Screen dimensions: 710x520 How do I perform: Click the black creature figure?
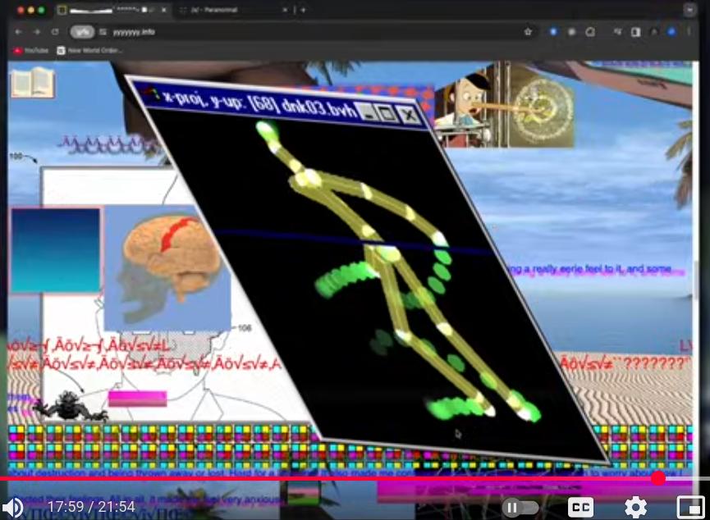click(71, 405)
